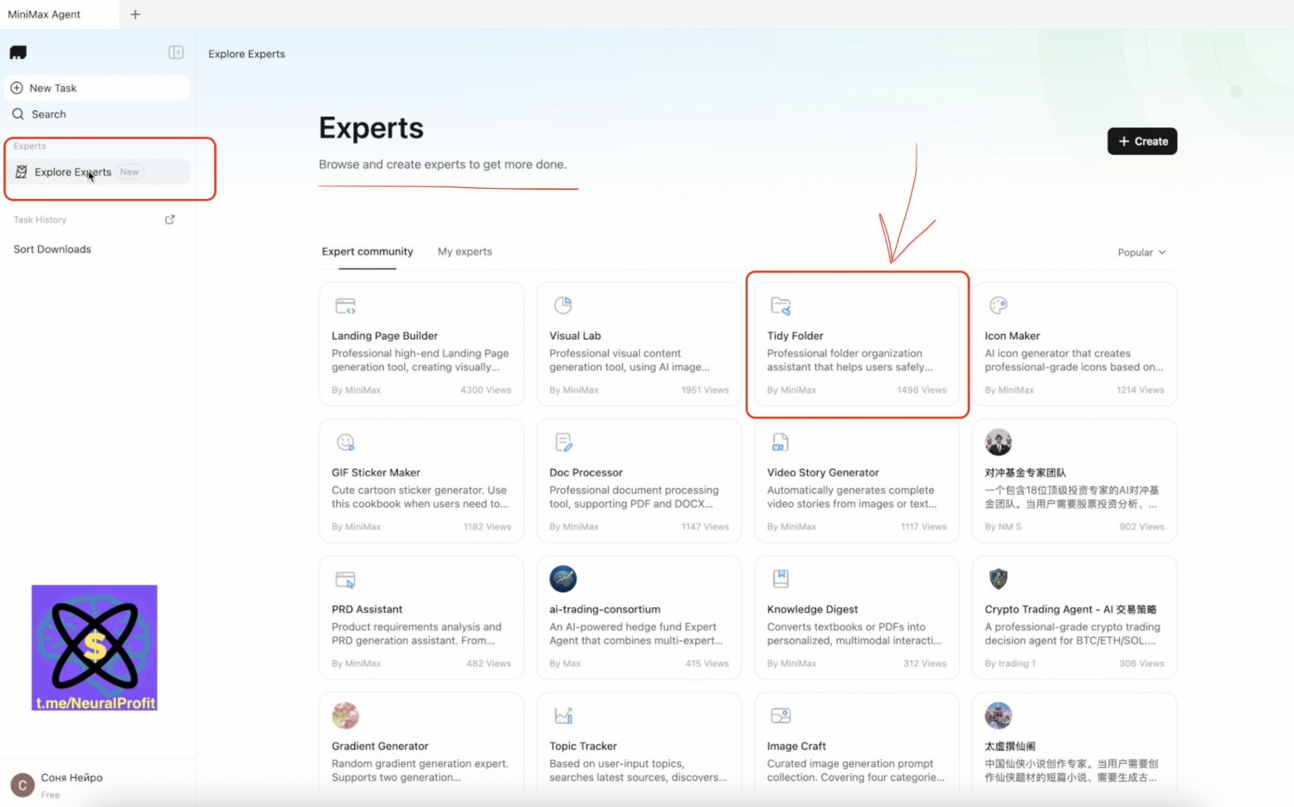This screenshot has width=1294, height=807.
Task: Click the MiniMax logo in the sidebar
Action: (17, 52)
